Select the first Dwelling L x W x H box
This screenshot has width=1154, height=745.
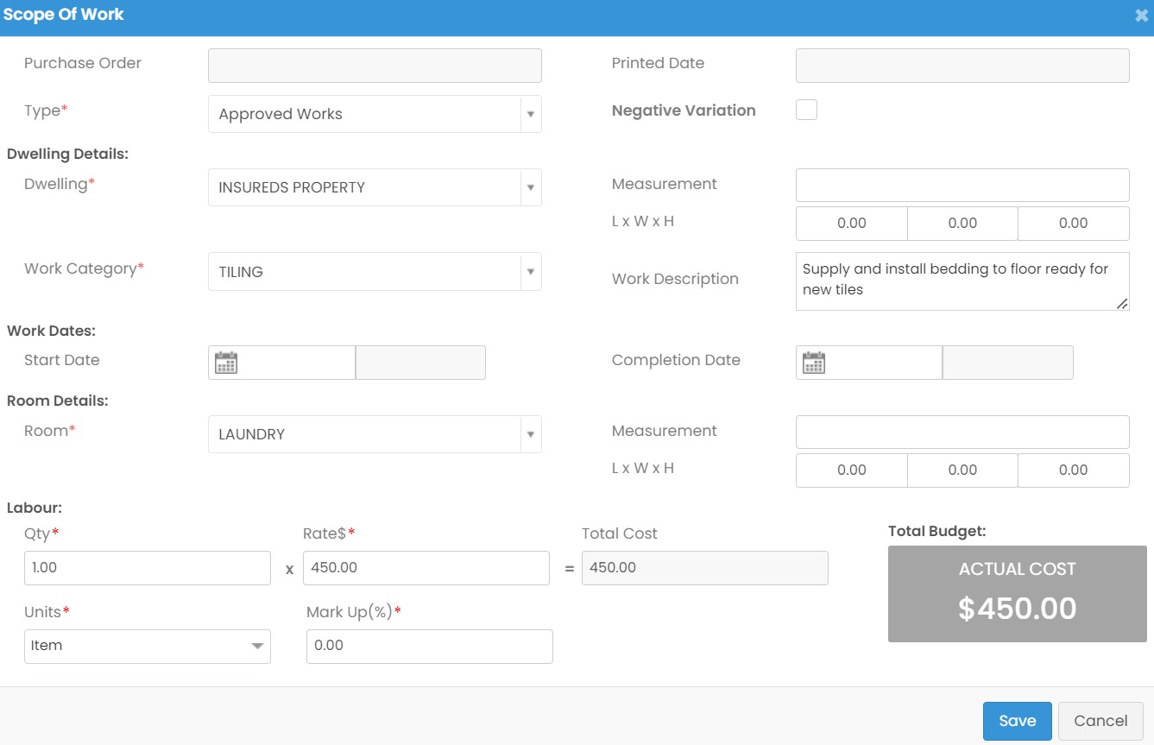(x=851, y=224)
